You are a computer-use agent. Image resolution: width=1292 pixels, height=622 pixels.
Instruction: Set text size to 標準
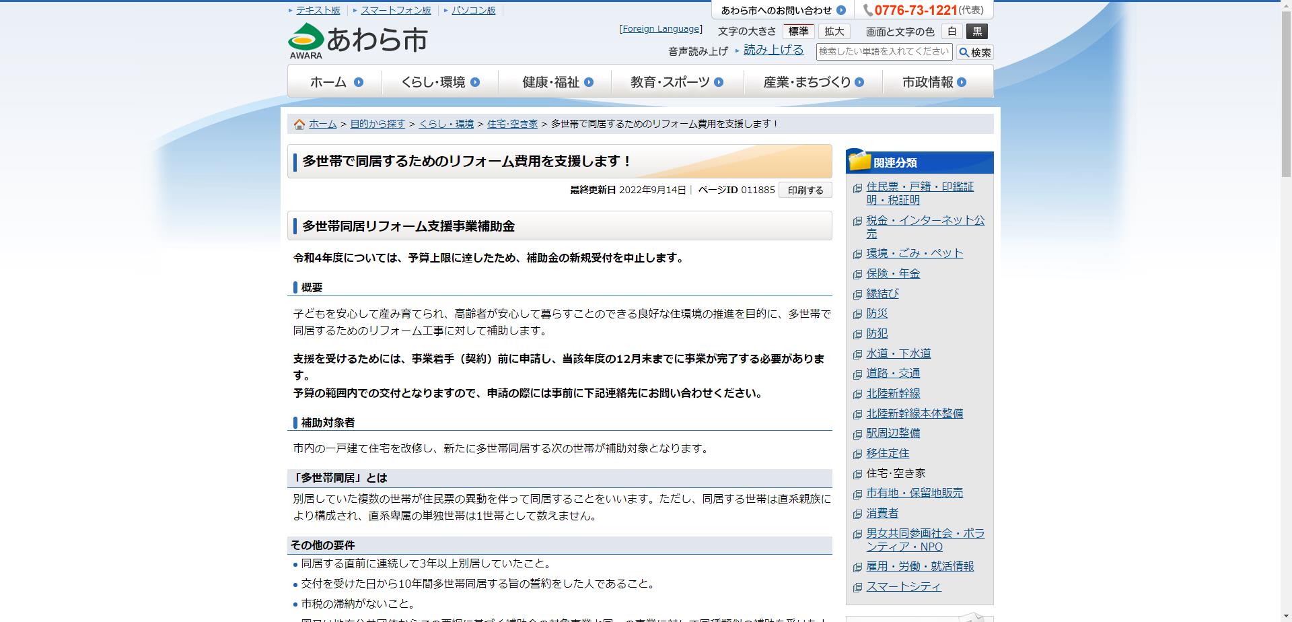click(x=798, y=32)
